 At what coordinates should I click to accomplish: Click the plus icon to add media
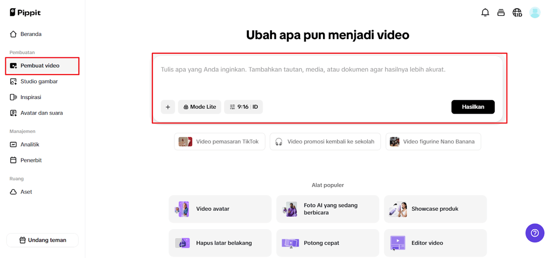[x=168, y=107]
